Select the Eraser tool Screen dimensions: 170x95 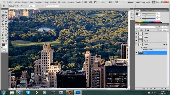(x=3, y=26)
